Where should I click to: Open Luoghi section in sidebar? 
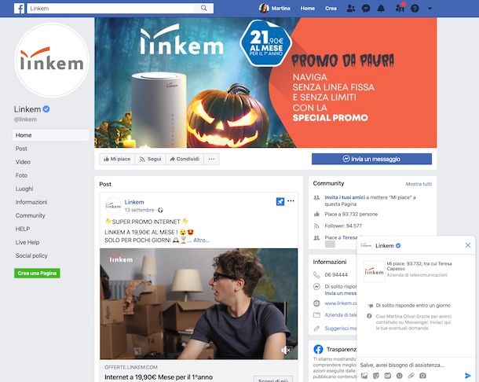[x=24, y=189]
